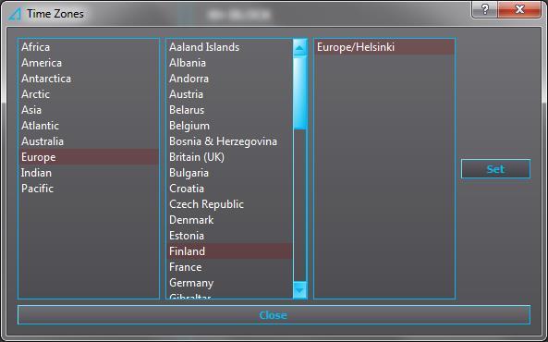Screen dimensions: 548x342
Task: Click the country list scrollbar thumb
Action: [x=299, y=93]
